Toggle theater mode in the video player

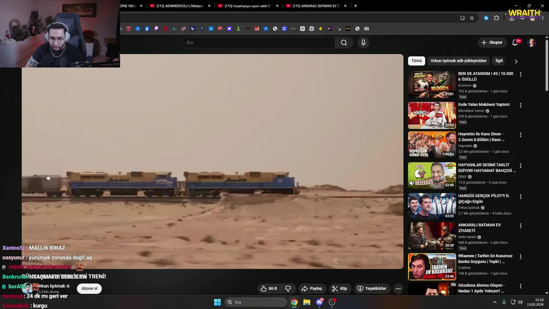pos(378,261)
